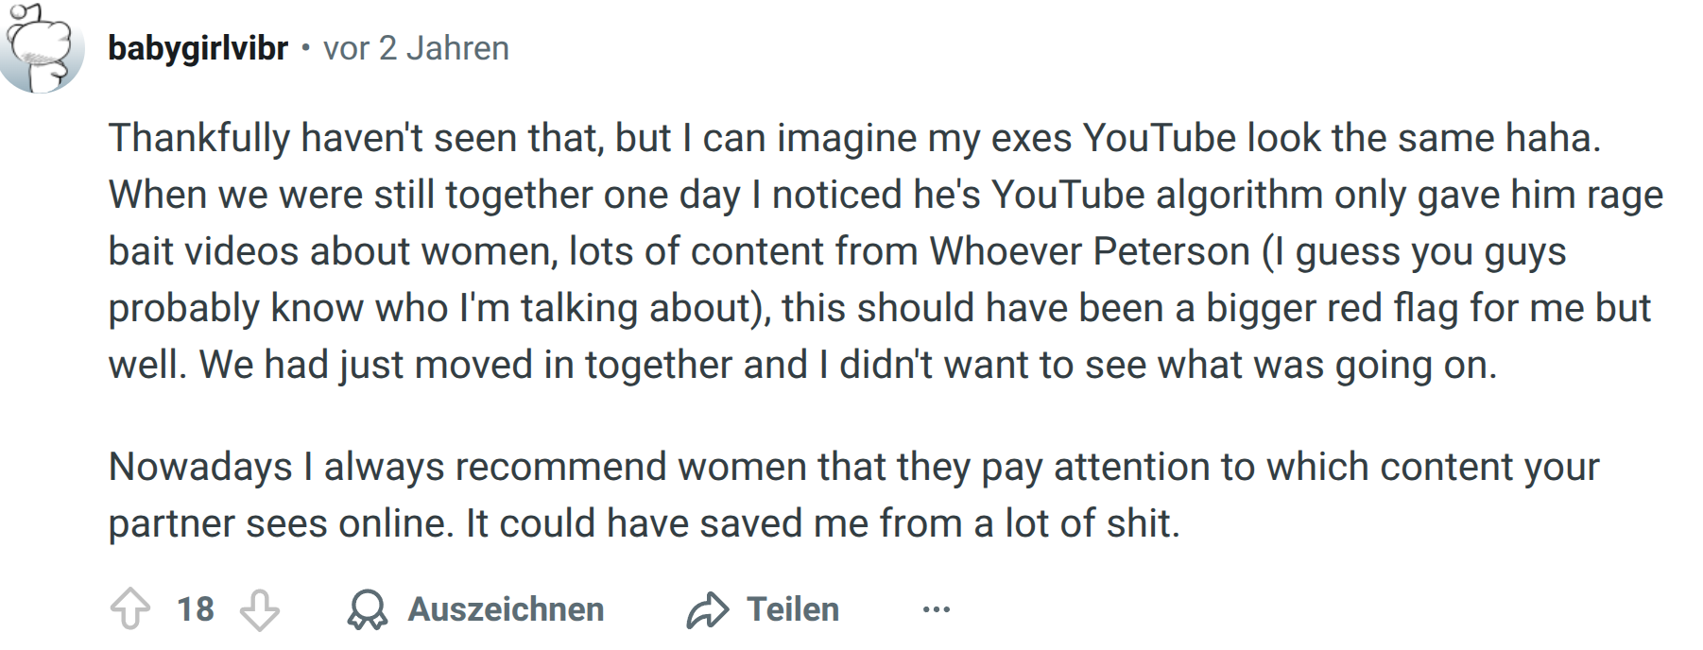Open the three-dot more options menu
This screenshot has width=1703, height=650.
(936, 609)
